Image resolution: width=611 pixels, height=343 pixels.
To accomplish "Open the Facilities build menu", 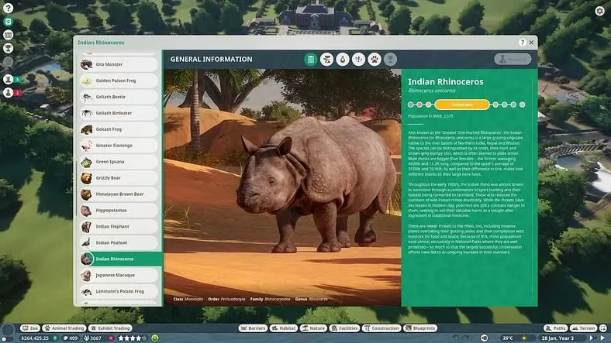I will pyautogui.click(x=344, y=328).
